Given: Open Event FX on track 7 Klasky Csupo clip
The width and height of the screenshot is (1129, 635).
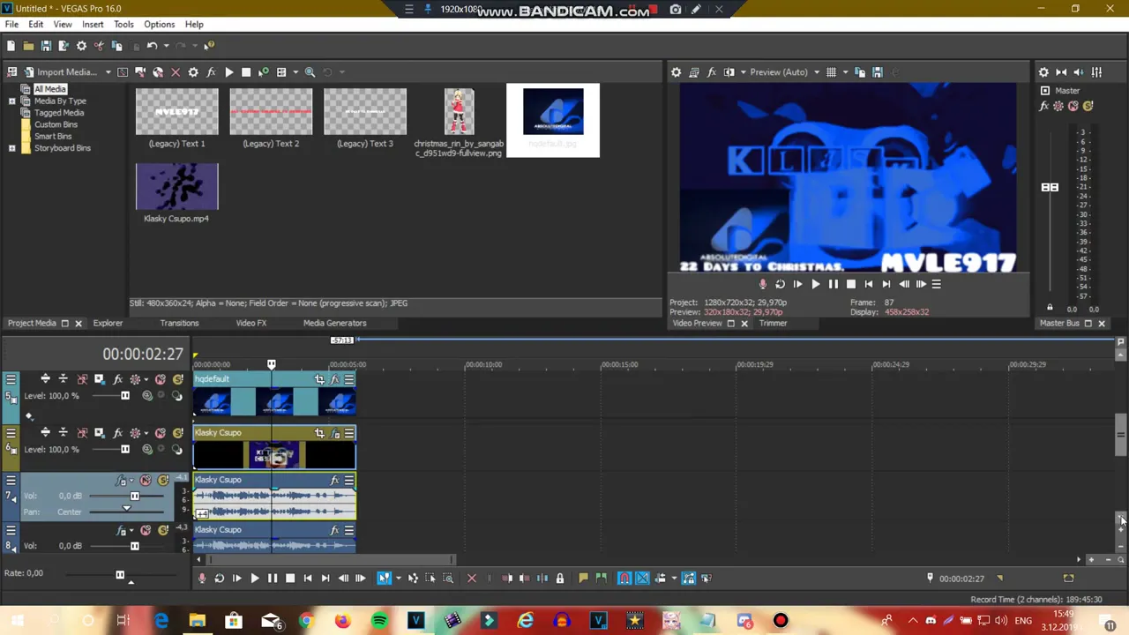Looking at the screenshot, I should 334,480.
